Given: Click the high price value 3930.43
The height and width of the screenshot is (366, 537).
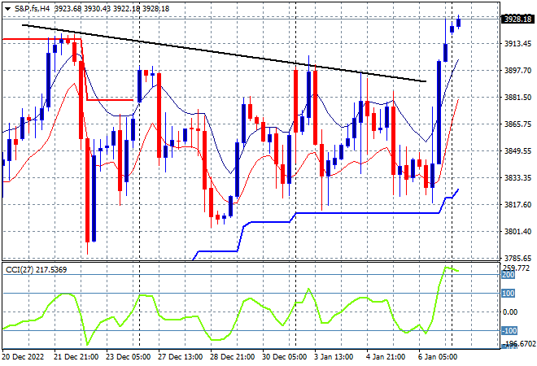Looking at the screenshot, I should point(97,9).
